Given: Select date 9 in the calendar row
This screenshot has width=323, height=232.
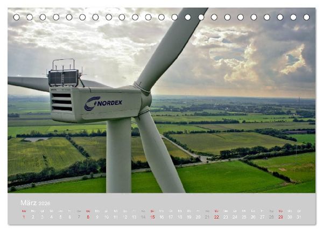Looking at the screenshot, I should [97, 217].
